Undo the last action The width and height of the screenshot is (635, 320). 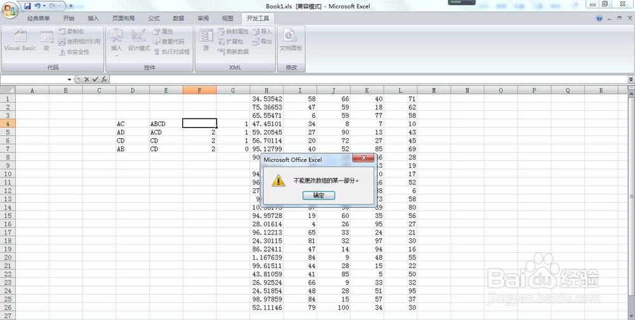(x=37, y=6)
